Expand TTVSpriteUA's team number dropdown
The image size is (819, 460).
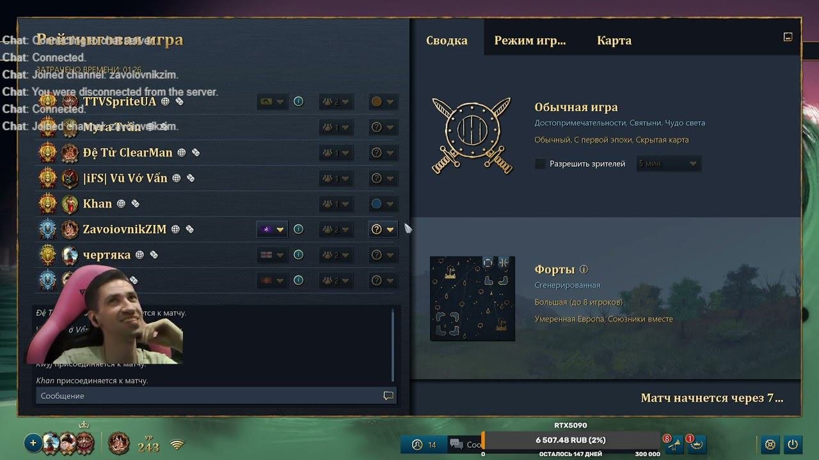336,102
